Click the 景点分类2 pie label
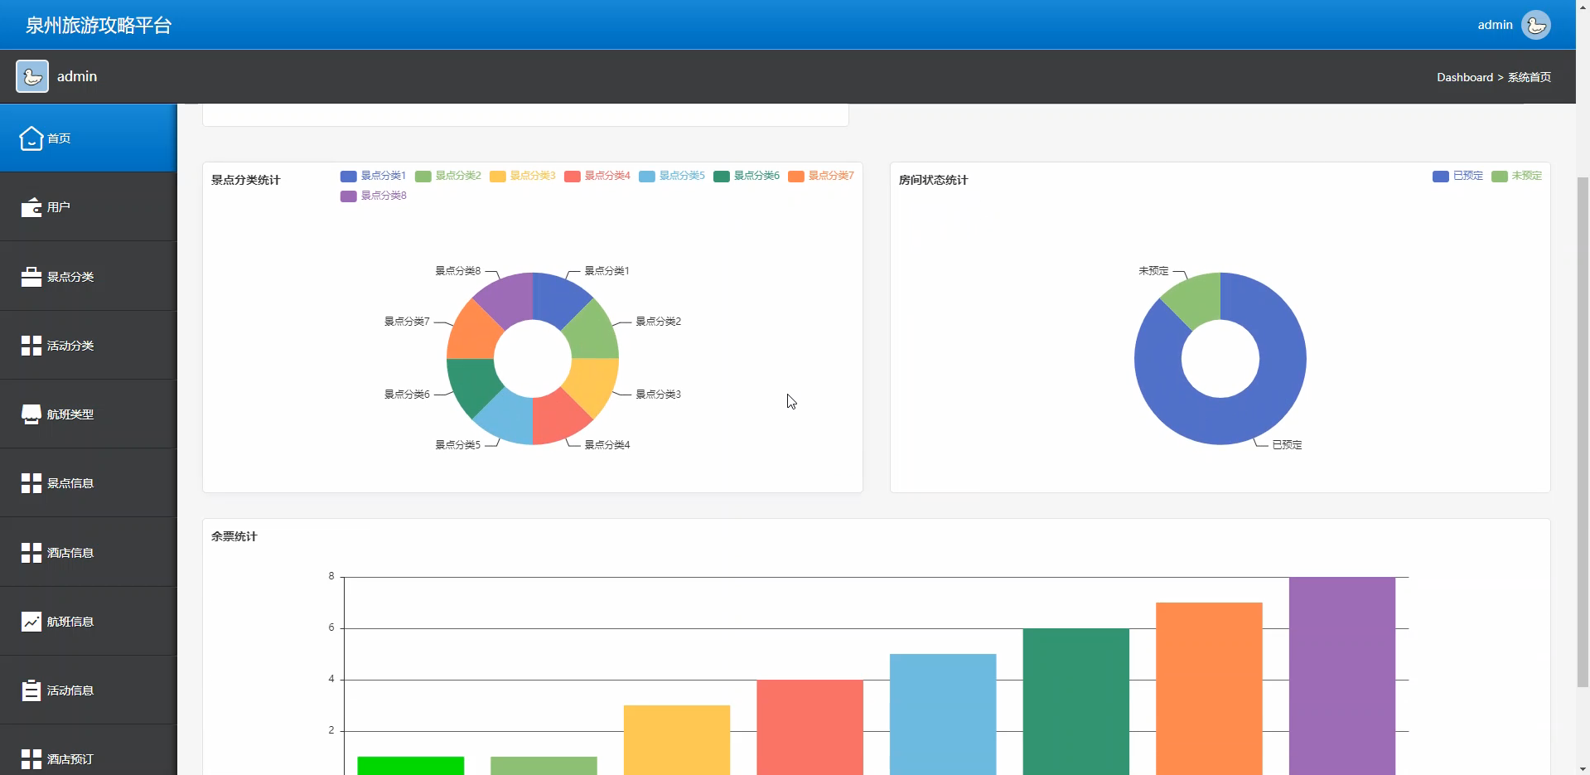The image size is (1590, 775). (659, 322)
